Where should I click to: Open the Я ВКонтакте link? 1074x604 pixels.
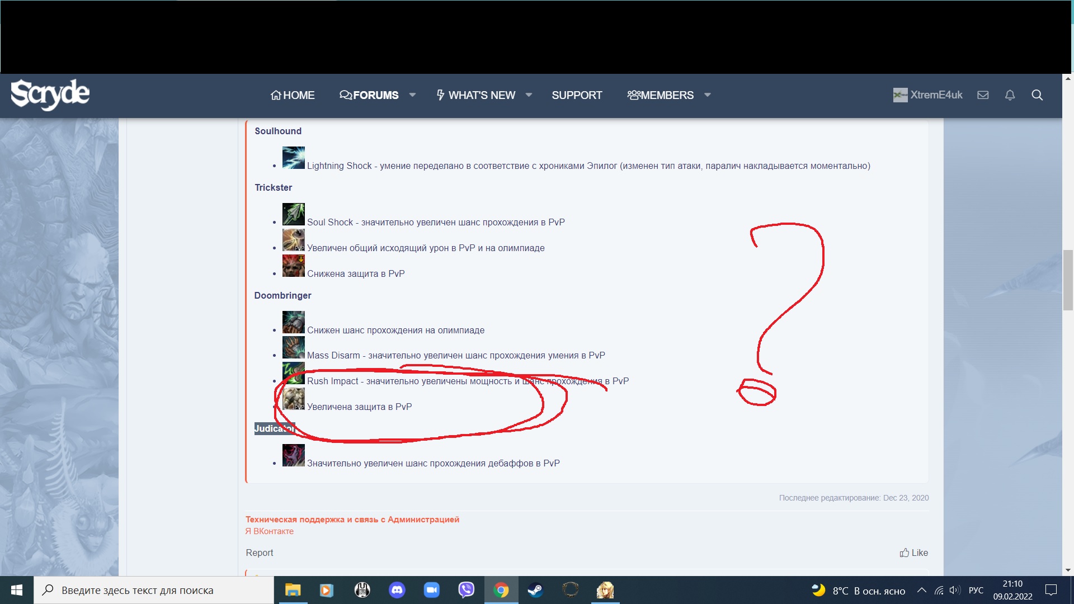(x=270, y=531)
